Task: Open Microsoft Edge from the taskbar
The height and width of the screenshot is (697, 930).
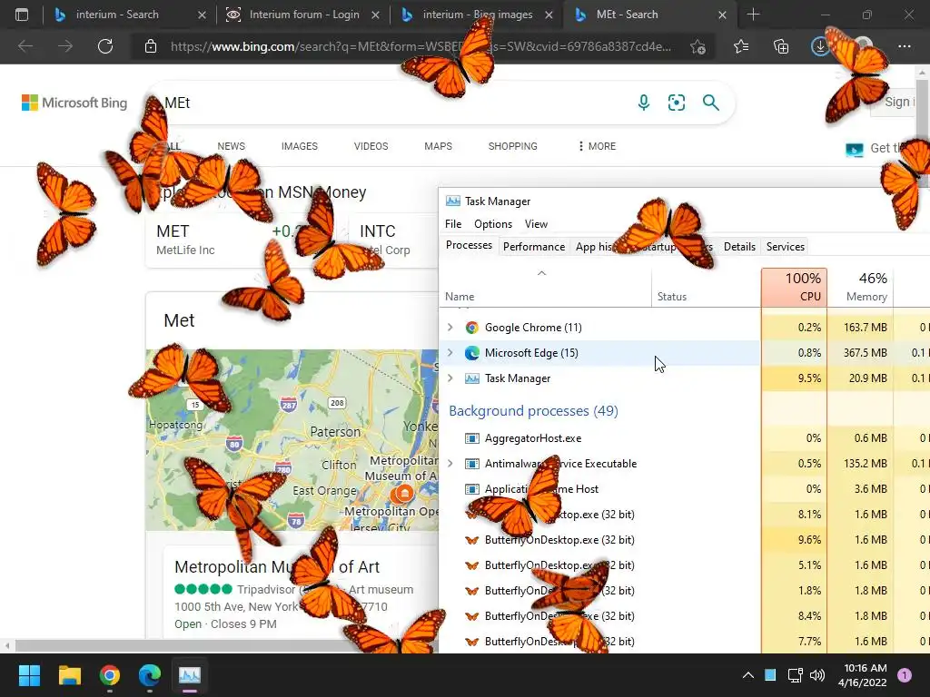Action: (x=150, y=675)
